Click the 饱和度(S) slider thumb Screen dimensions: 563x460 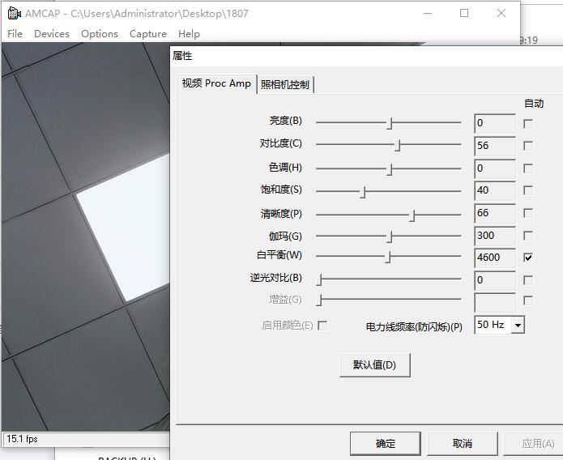(x=363, y=192)
